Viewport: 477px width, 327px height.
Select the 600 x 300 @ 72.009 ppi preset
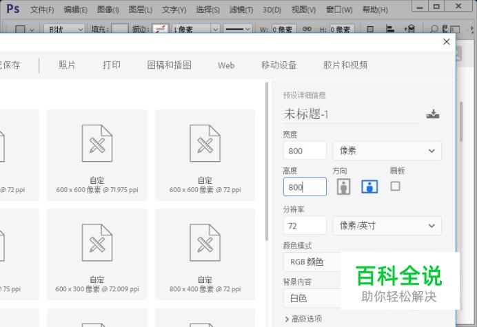97,254
